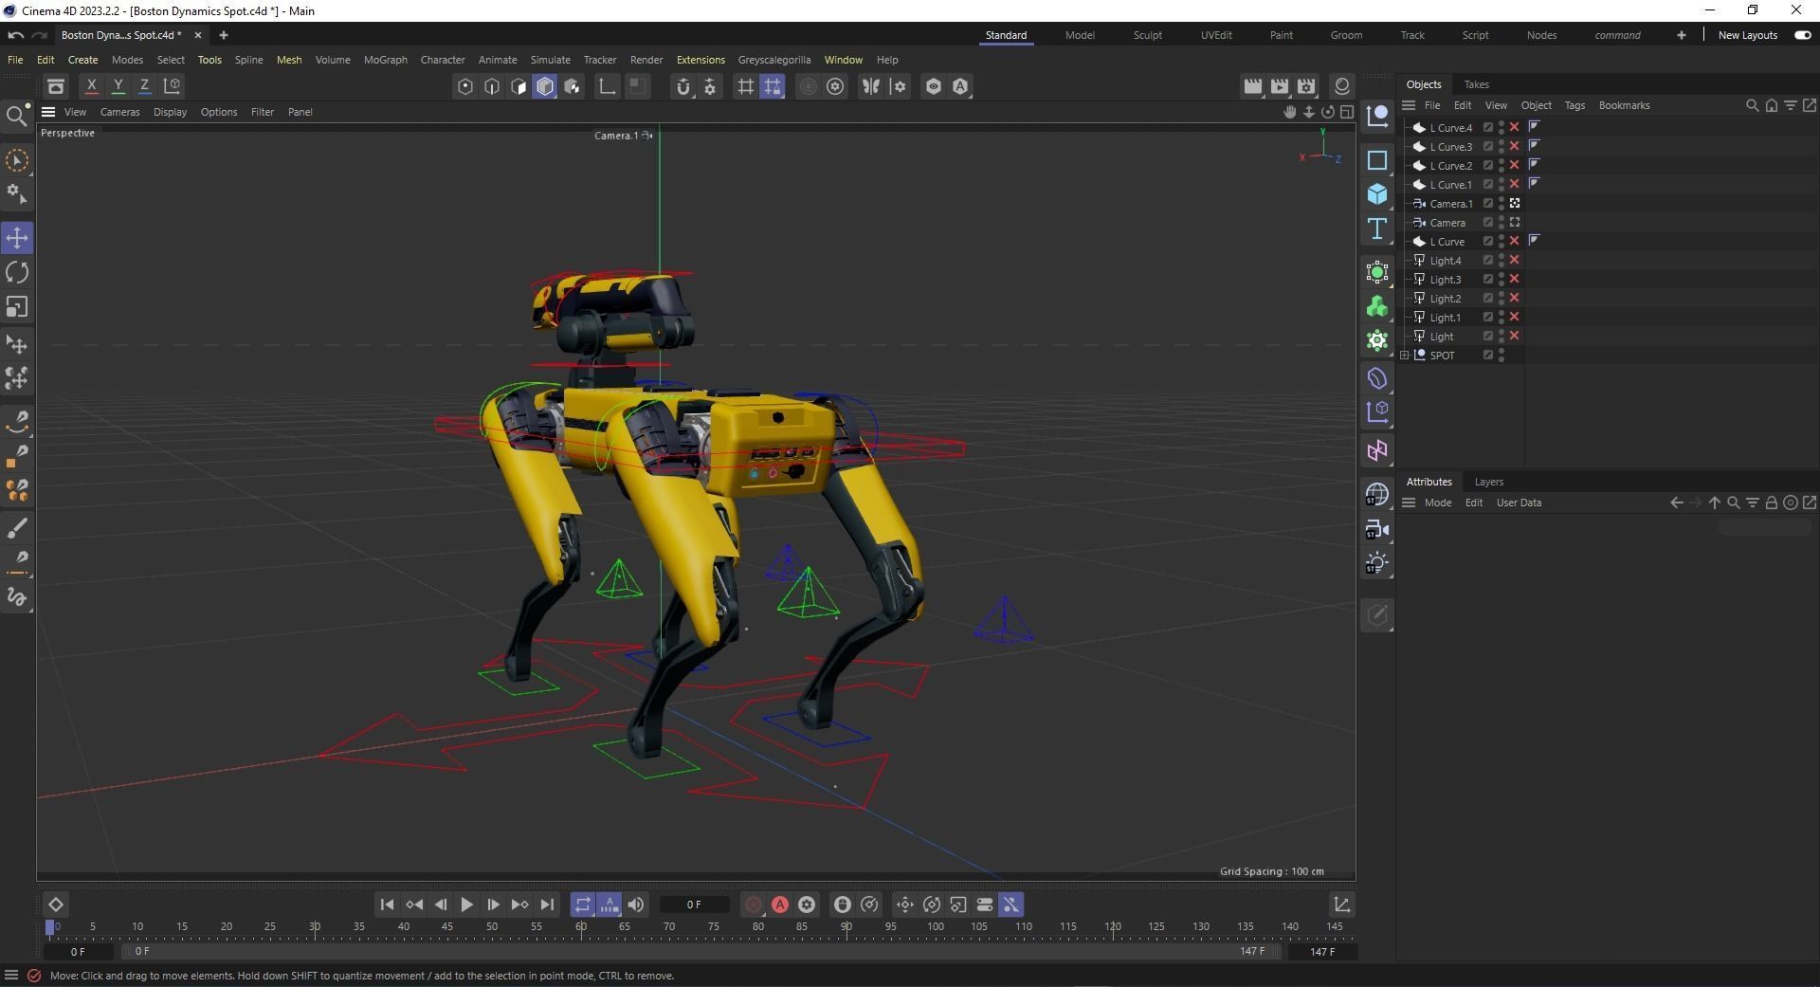1820x987 pixels.
Task: Click Undo arrow in top bar
Action: [x=15, y=35]
